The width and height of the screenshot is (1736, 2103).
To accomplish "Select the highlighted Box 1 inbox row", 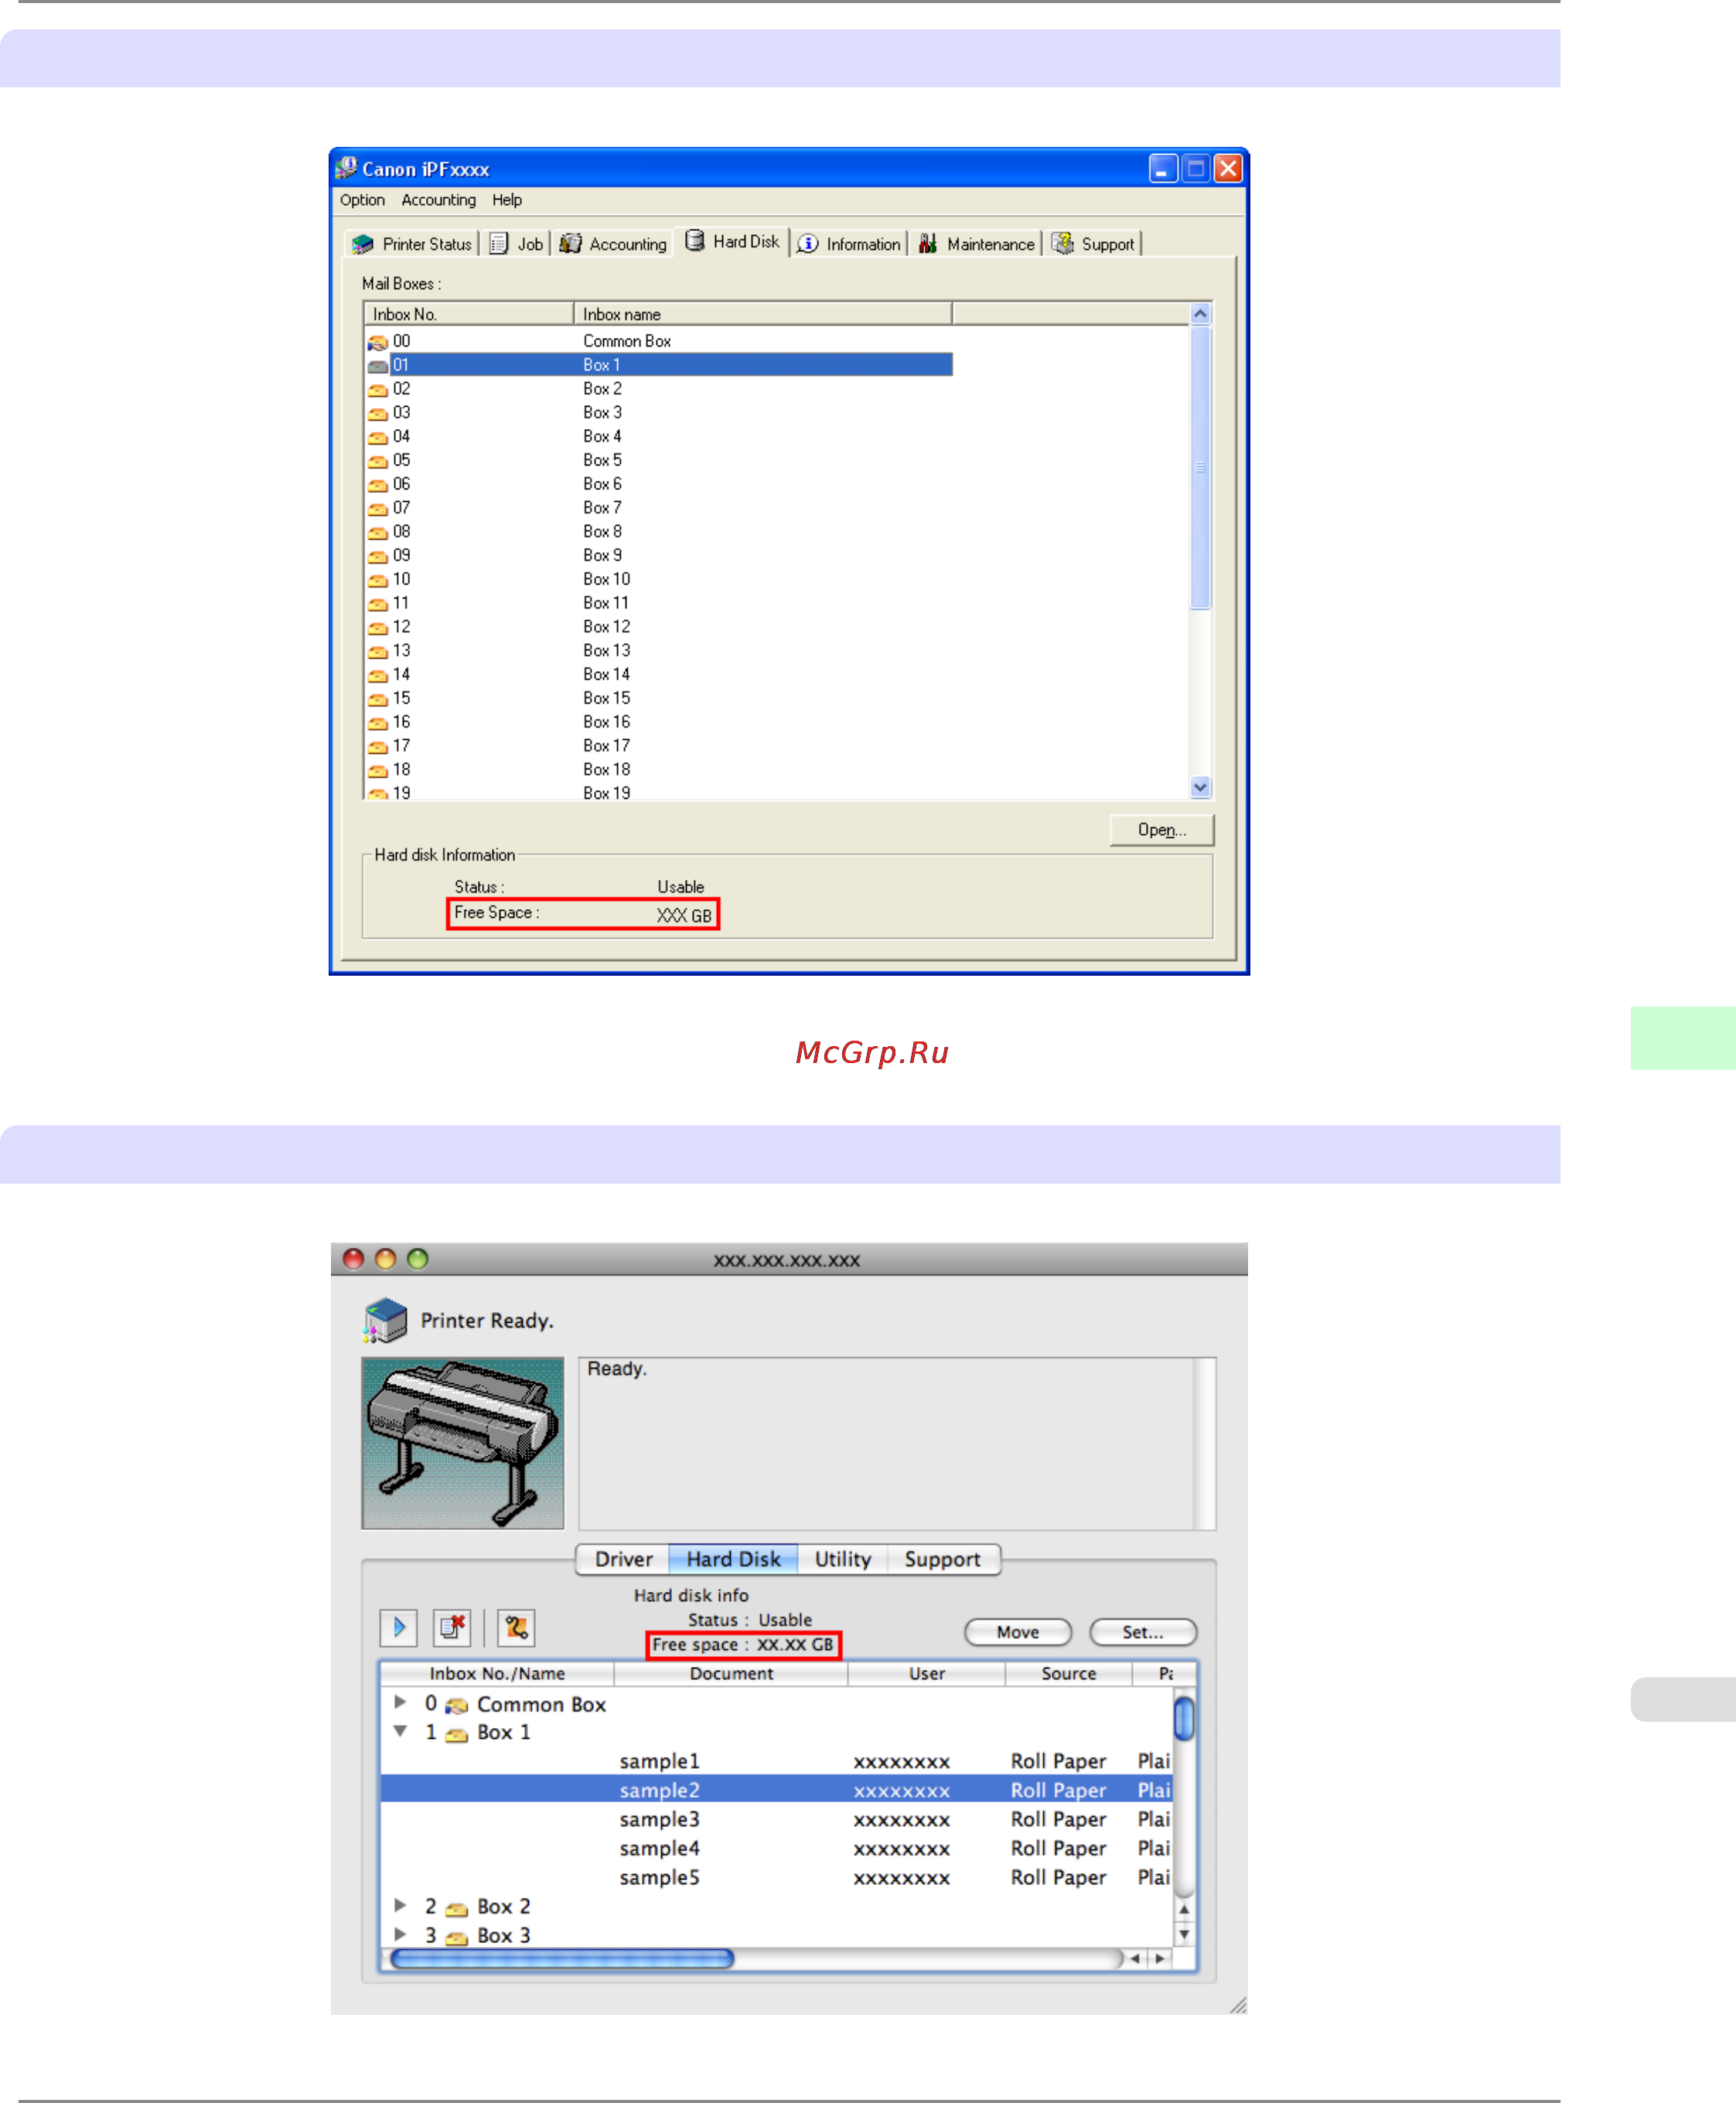I will (658, 365).
